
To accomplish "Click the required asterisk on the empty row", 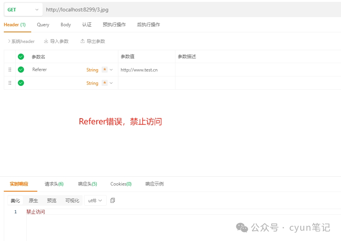I will coord(105,83).
